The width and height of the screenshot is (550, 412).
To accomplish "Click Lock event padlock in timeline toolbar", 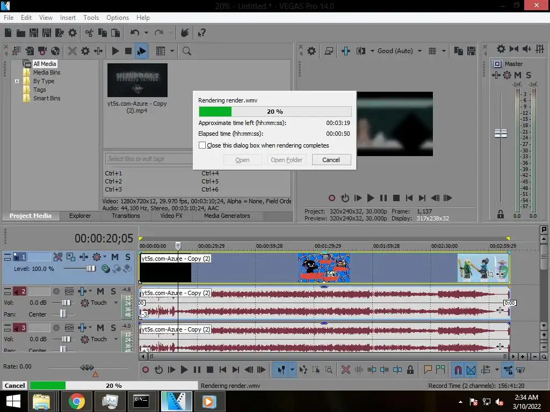I will 410,370.
